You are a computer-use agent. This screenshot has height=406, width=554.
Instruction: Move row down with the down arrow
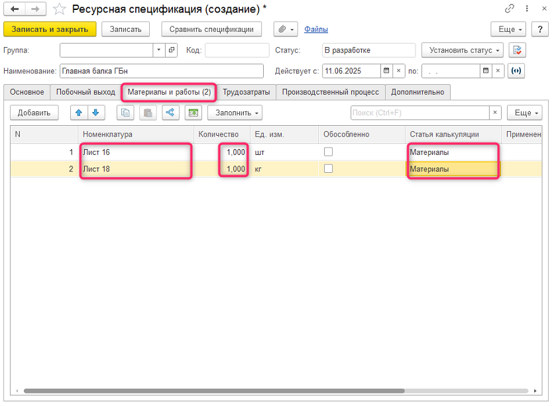click(95, 113)
